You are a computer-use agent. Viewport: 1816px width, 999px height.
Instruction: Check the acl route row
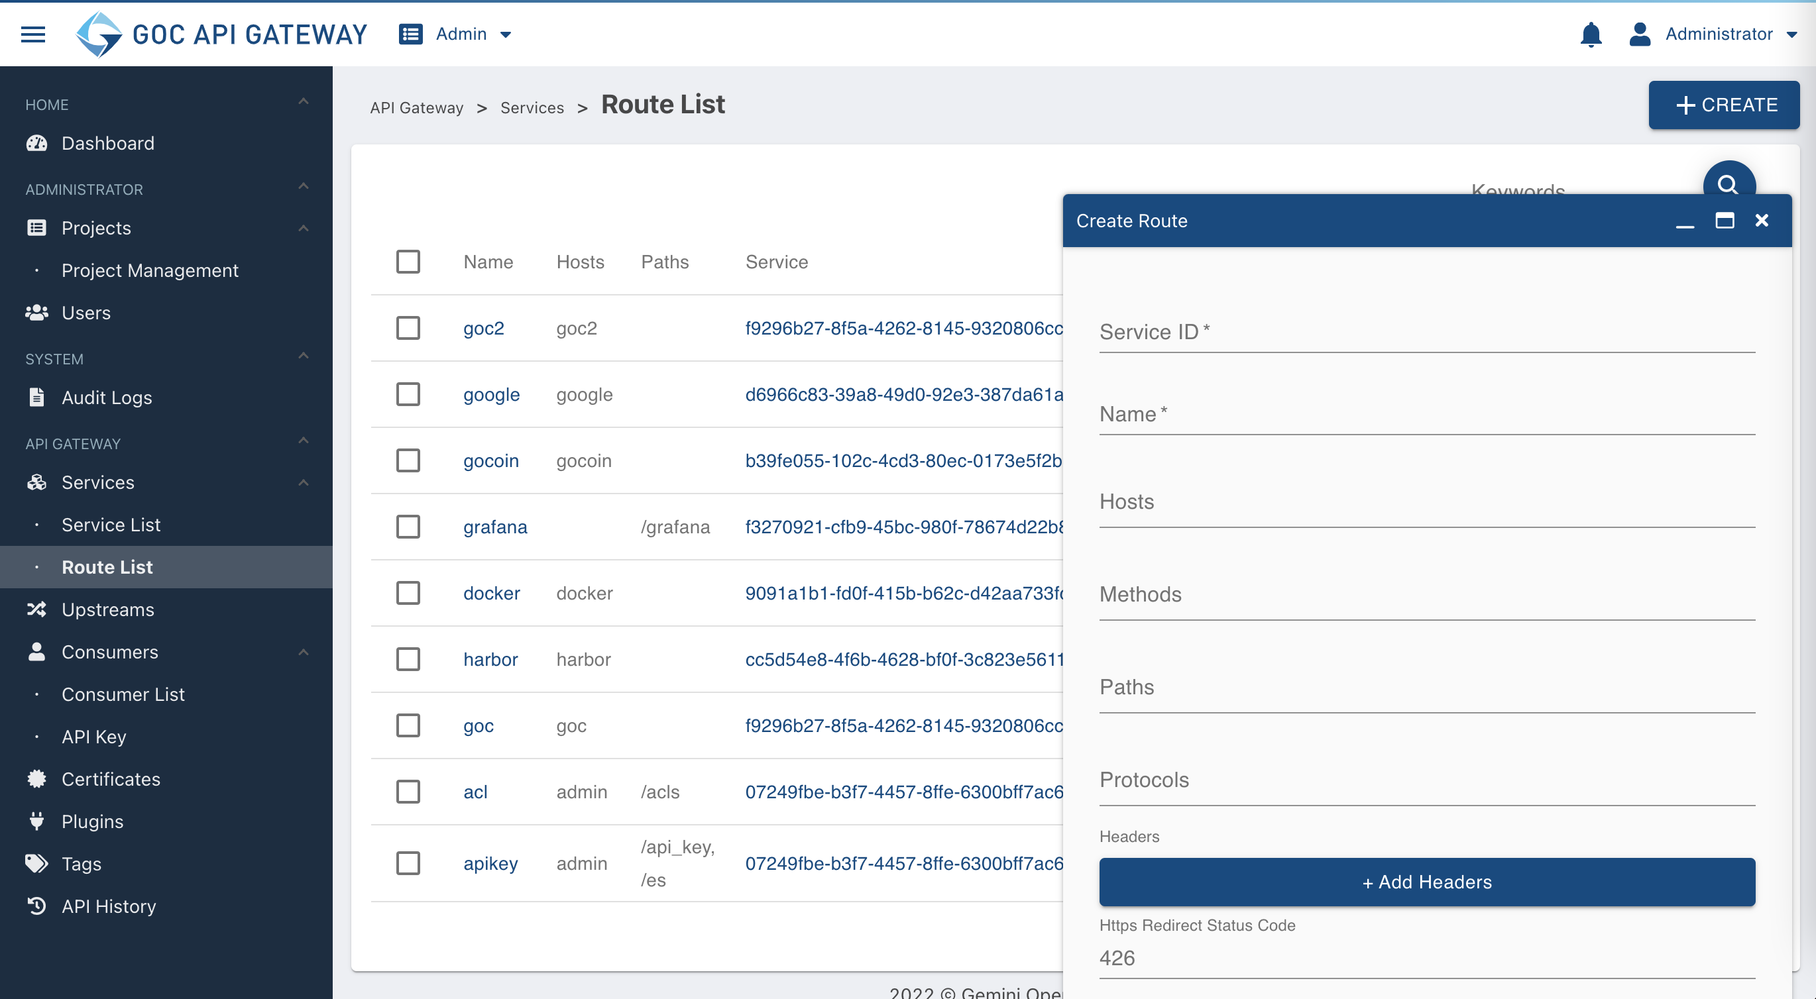click(408, 791)
